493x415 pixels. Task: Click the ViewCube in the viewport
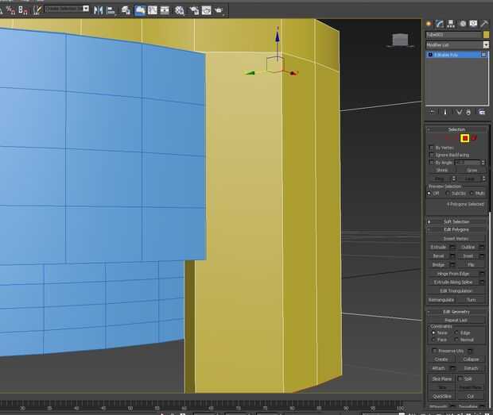(400, 40)
